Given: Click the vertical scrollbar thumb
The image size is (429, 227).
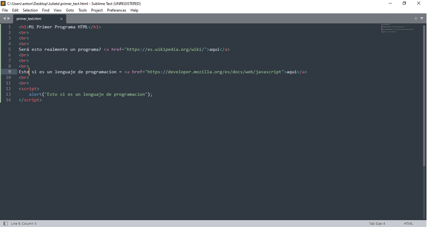Looking at the screenshot, I should [424, 95].
